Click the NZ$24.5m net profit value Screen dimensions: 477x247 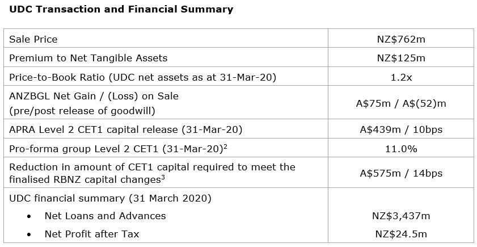pos(401,233)
